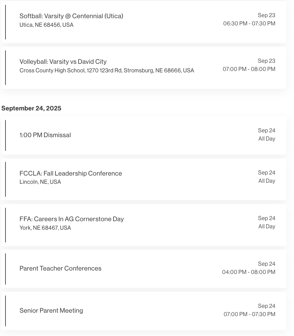Click the York, NE 68467 location
Viewport: 294px width, 336px height.
45,228
